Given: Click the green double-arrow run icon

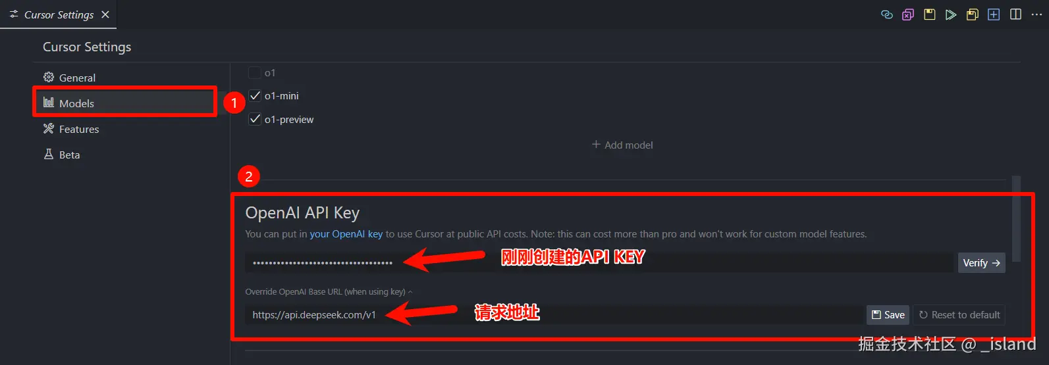Looking at the screenshot, I should click(x=951, y=14).
